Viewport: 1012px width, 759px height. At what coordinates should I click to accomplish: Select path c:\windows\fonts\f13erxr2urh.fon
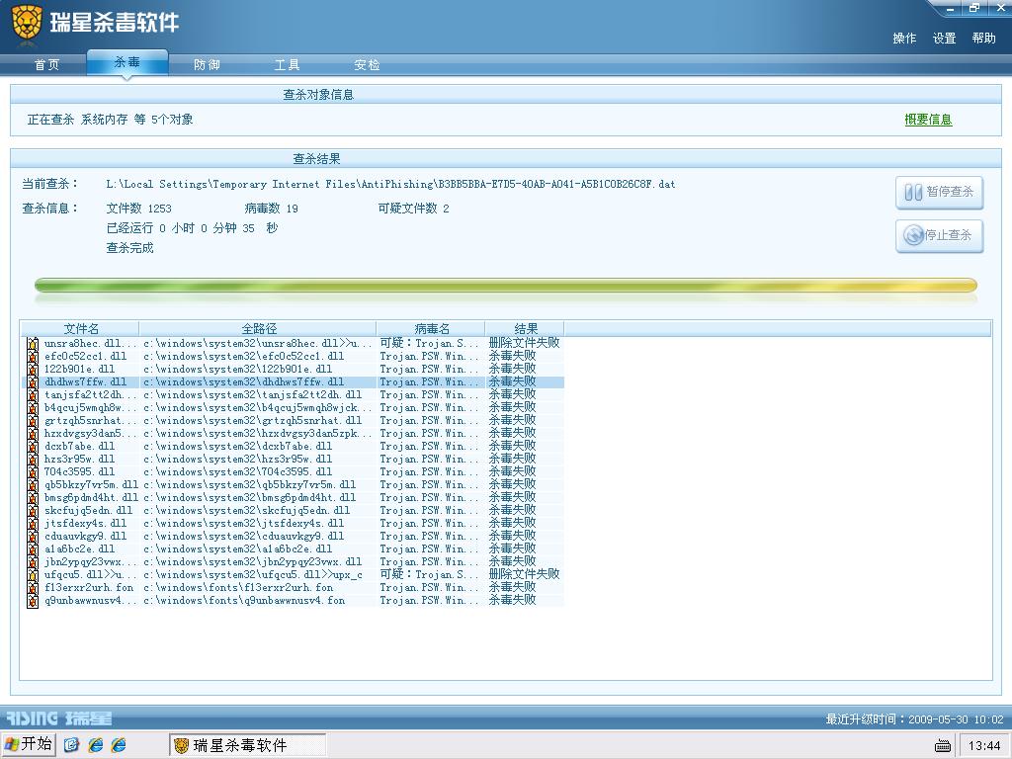pyautogui.click(x=238, y=587)
